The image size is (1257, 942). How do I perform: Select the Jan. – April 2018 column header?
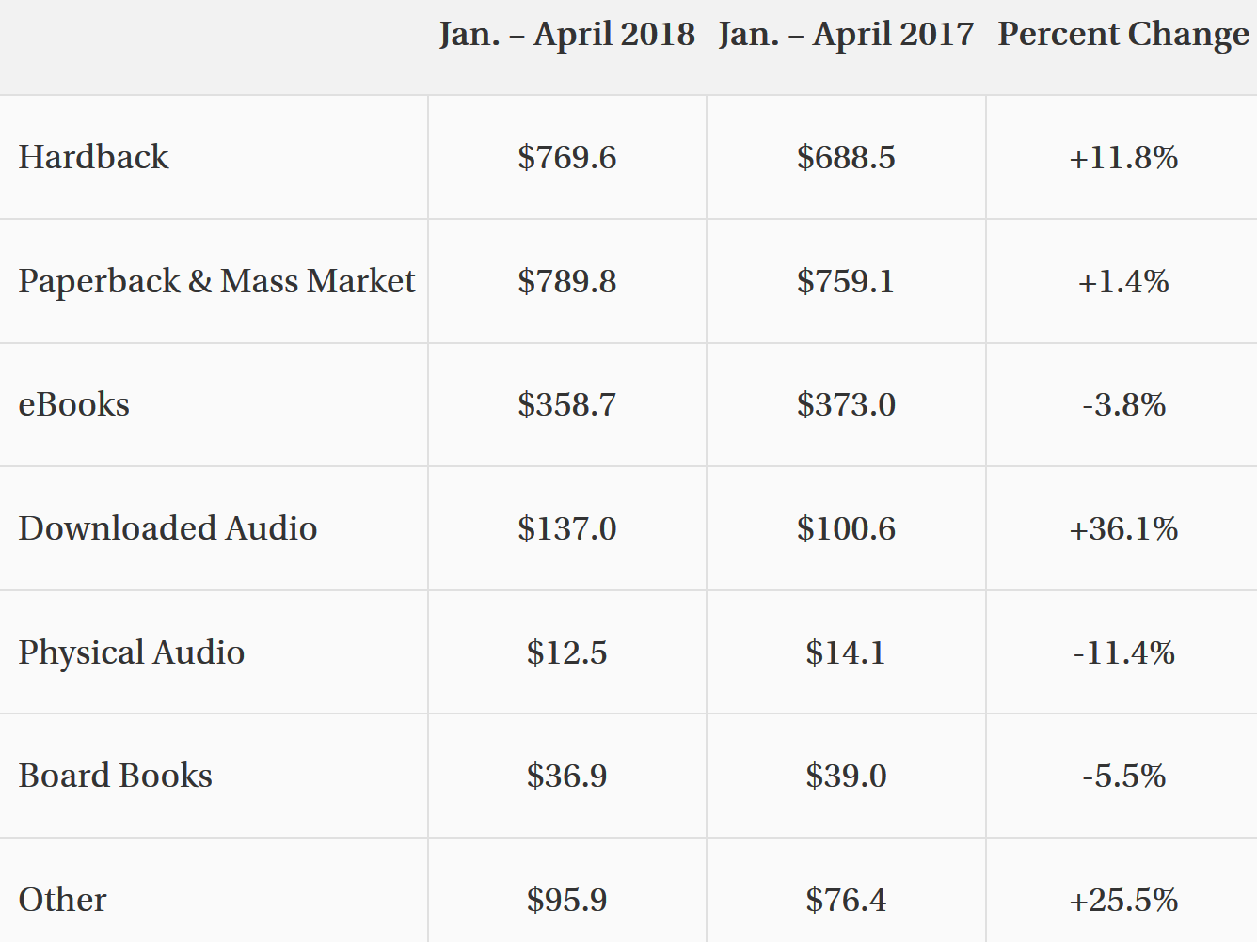click(x=567, y=35)
